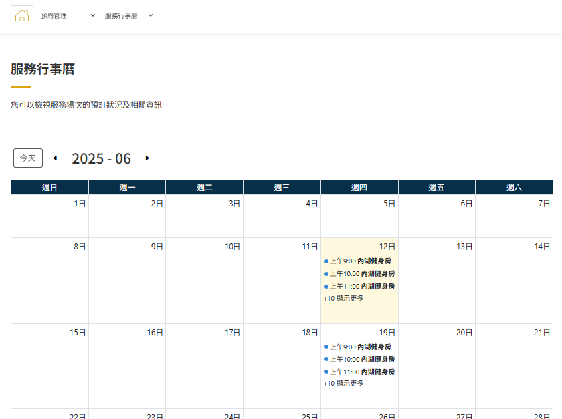
Task: Open the 預約管理 menu
Action: [x=54, y=15]
